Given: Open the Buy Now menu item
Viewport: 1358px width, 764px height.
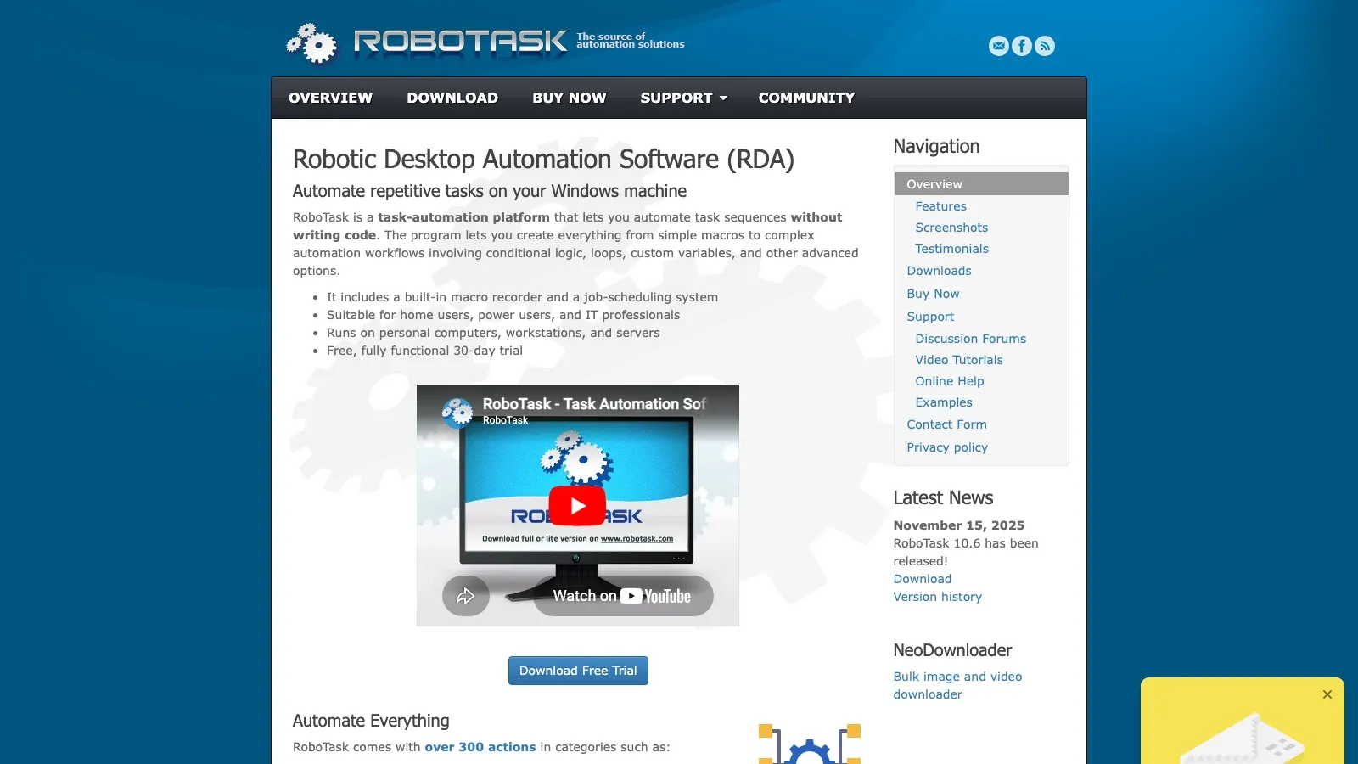Looking at the screenshot, I should pyautogui.click(x=570, y=98).
